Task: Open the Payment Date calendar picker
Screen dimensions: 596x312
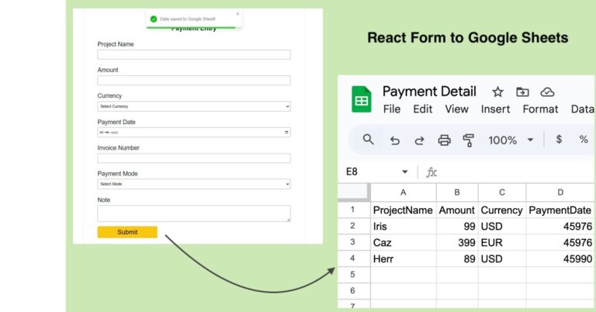Action: tap(286, 133)
